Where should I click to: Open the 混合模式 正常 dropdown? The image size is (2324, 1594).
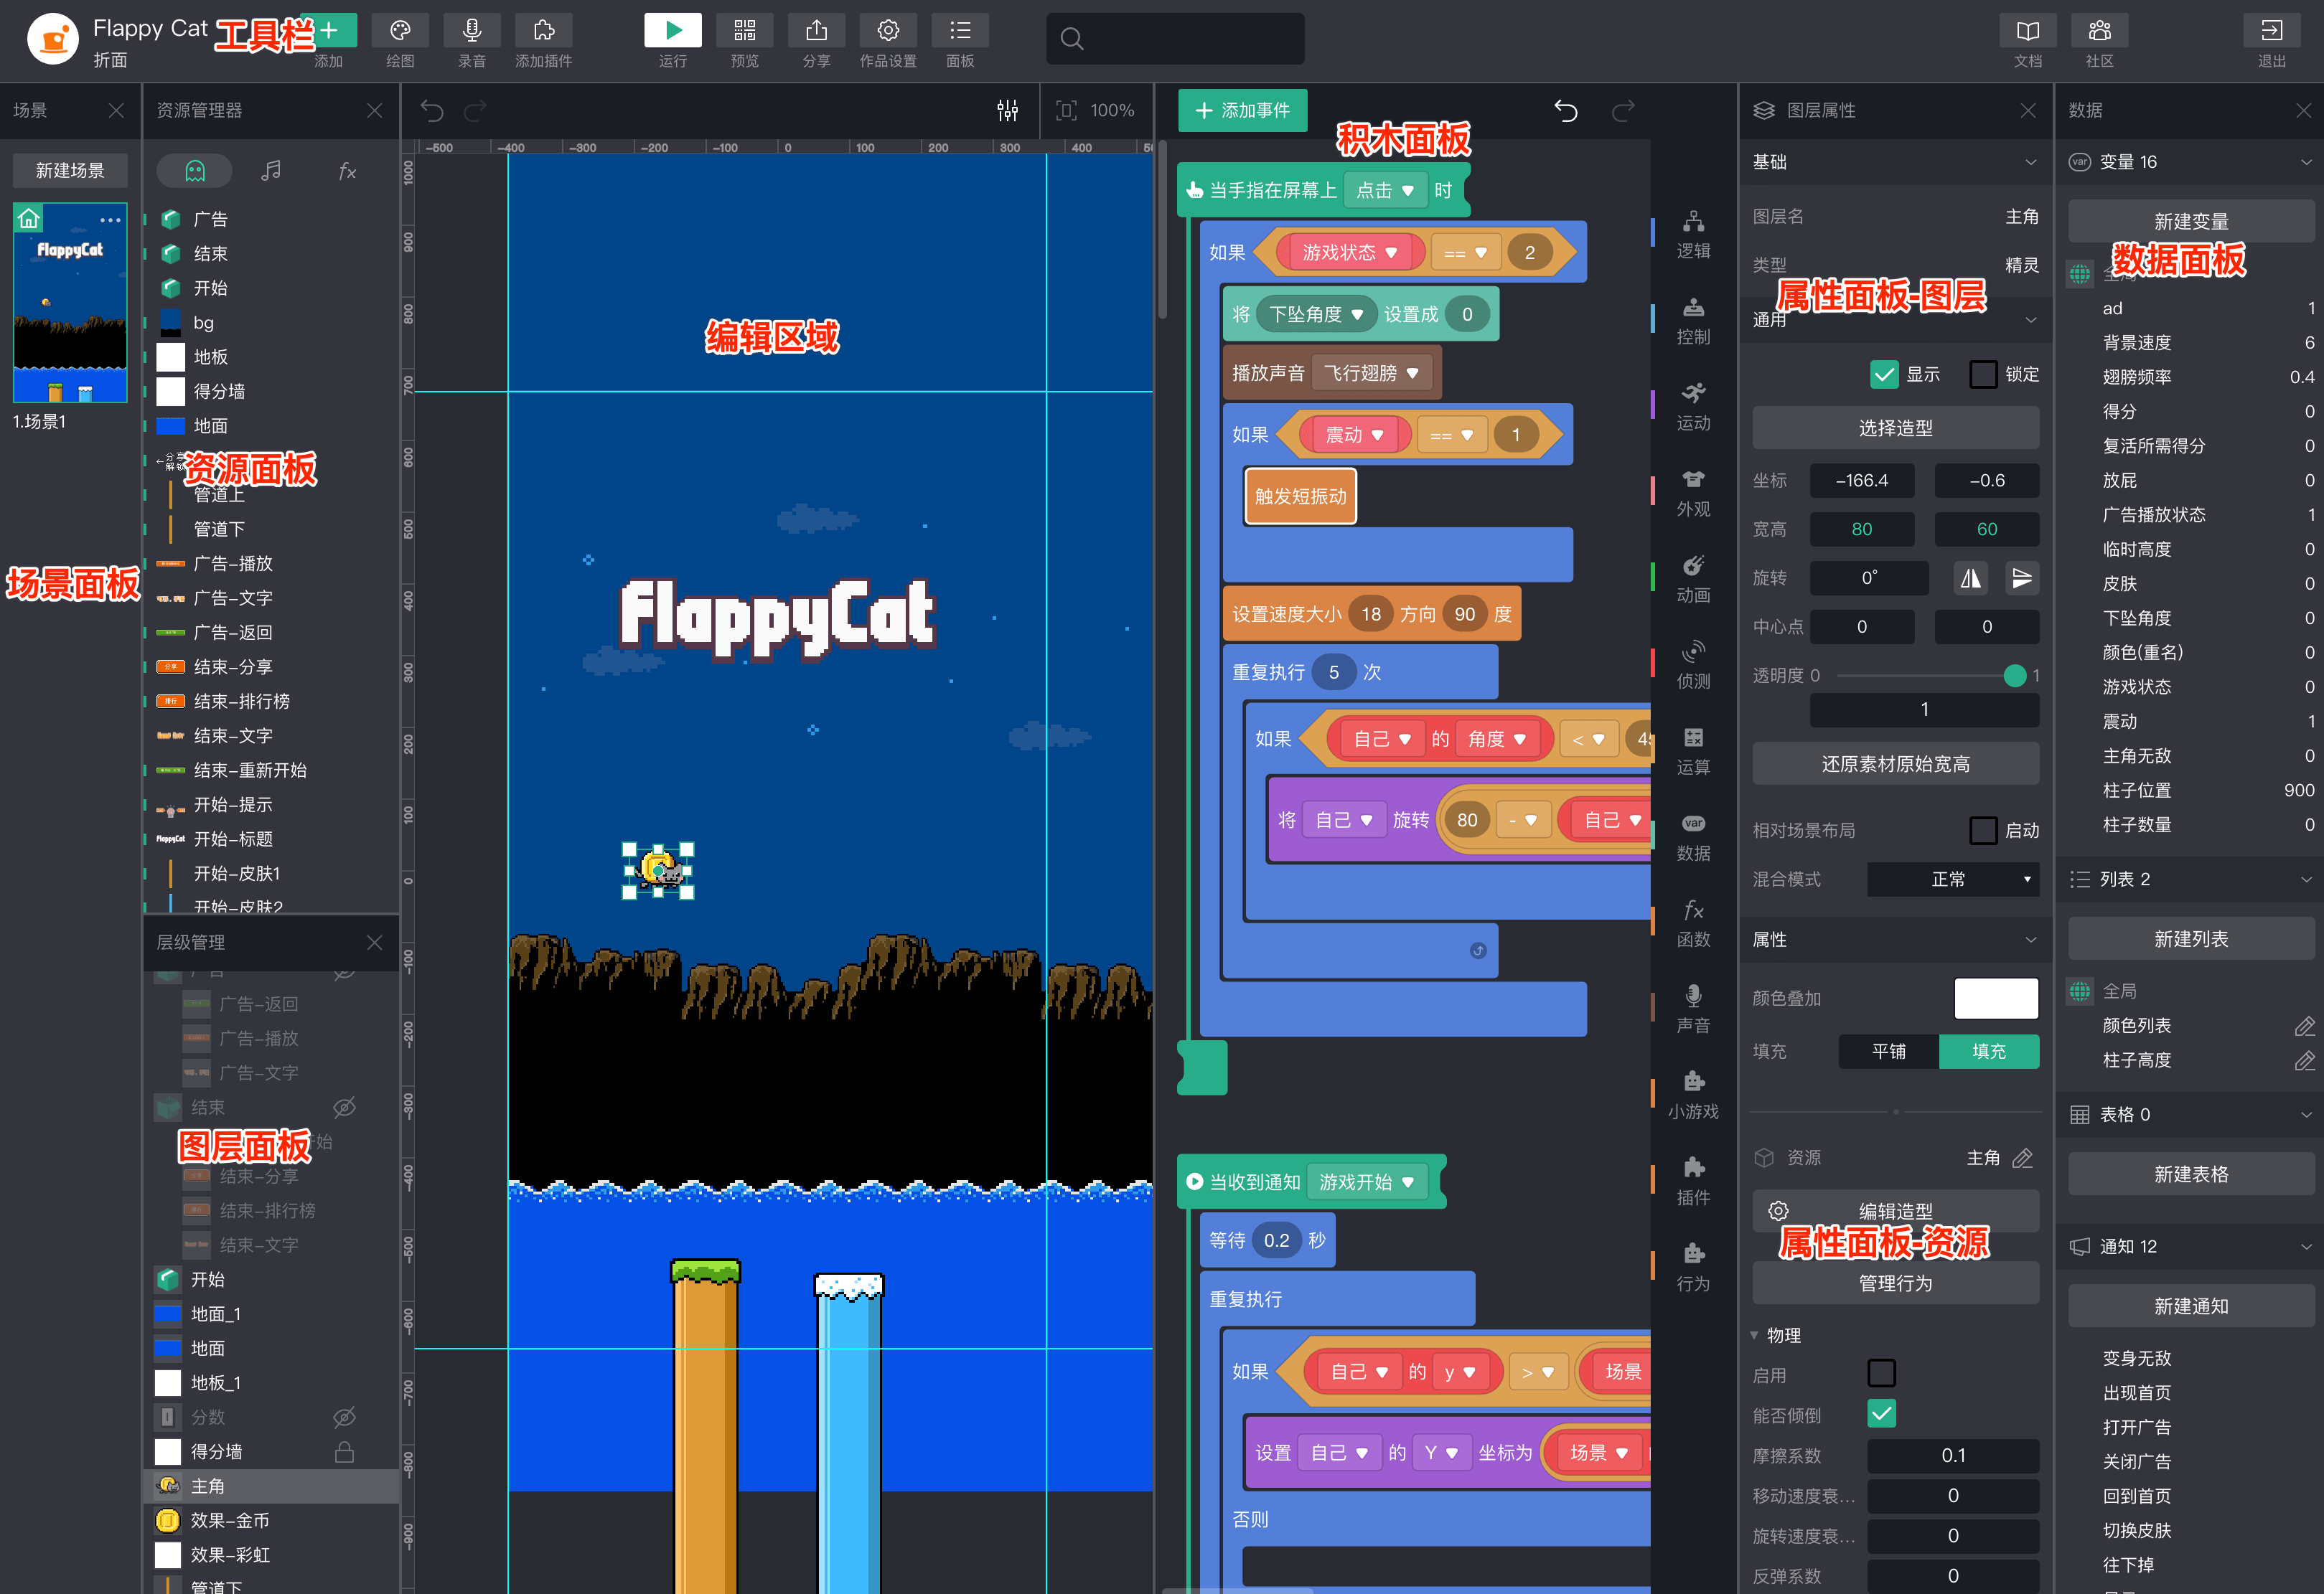1952,879
